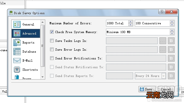Screen dimensions: 184x103
Task: Save the Disk Savvy options
Action: pyautogui.click(x=147, y=89)
